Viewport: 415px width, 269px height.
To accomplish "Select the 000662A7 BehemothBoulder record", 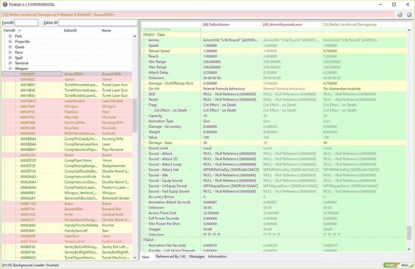I will click(67, 198).
